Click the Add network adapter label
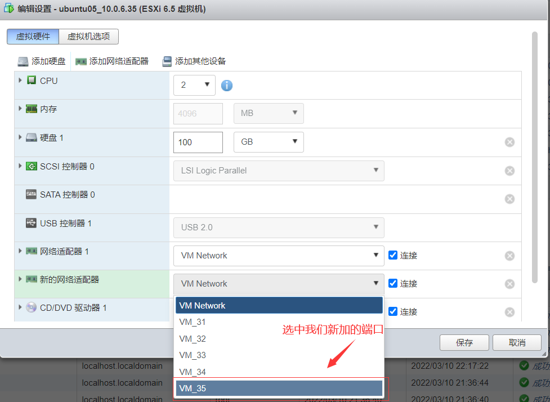Viewport: 550px width, 402px height. pos(119,61)
